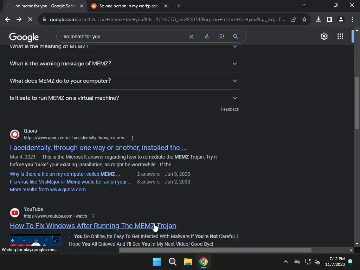This screenshot has width=360, height=270.
Task: Click the address bar URL
Action: (167, 20)
